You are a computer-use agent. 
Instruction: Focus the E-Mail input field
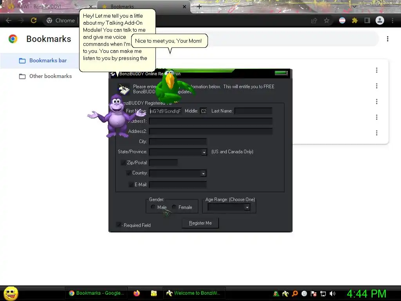click(x=178, y=185)
